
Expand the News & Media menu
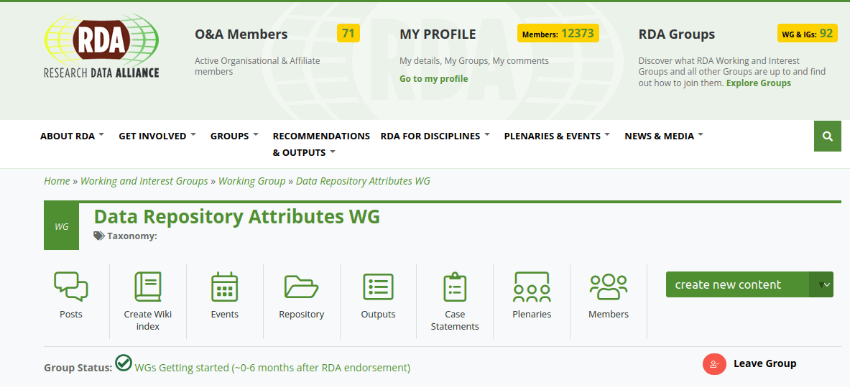(x=664, y=136)
